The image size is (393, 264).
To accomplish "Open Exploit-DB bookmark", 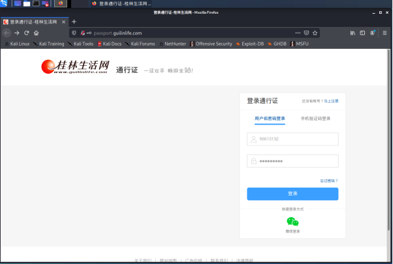I will [250, 44].
